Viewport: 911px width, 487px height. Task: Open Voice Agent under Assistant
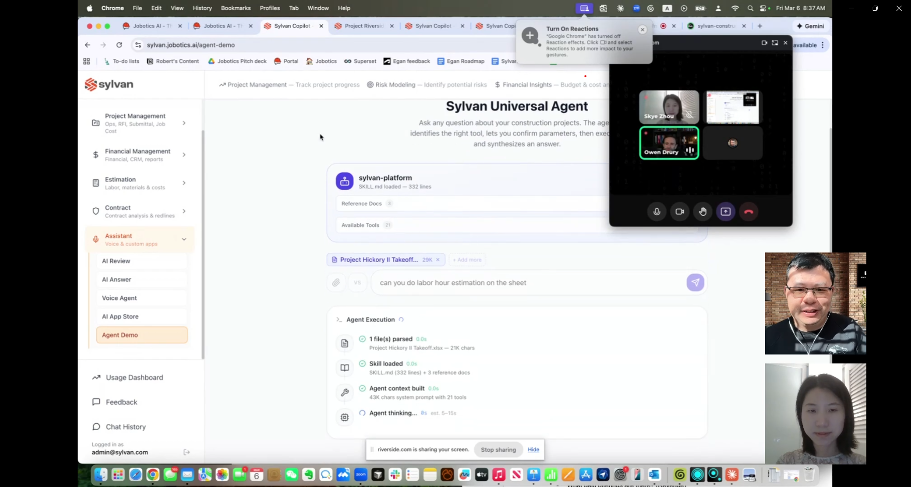(x=142, y=298)
